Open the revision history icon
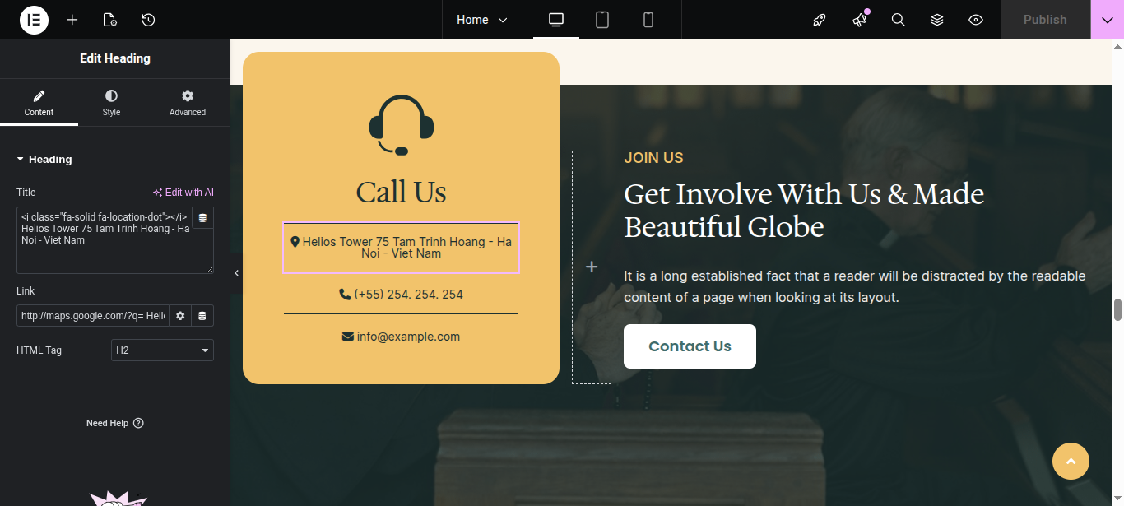The width and height of the screenshot is (1124, 506). point(148,20)
